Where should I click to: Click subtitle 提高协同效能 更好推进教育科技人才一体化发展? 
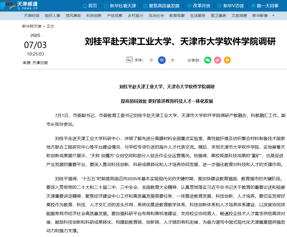point(167,101)
